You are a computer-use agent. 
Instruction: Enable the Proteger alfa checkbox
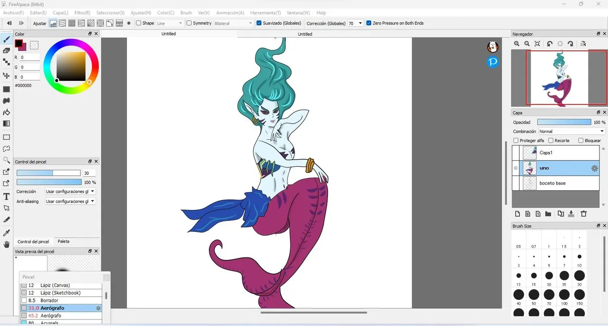coord(516,141)
